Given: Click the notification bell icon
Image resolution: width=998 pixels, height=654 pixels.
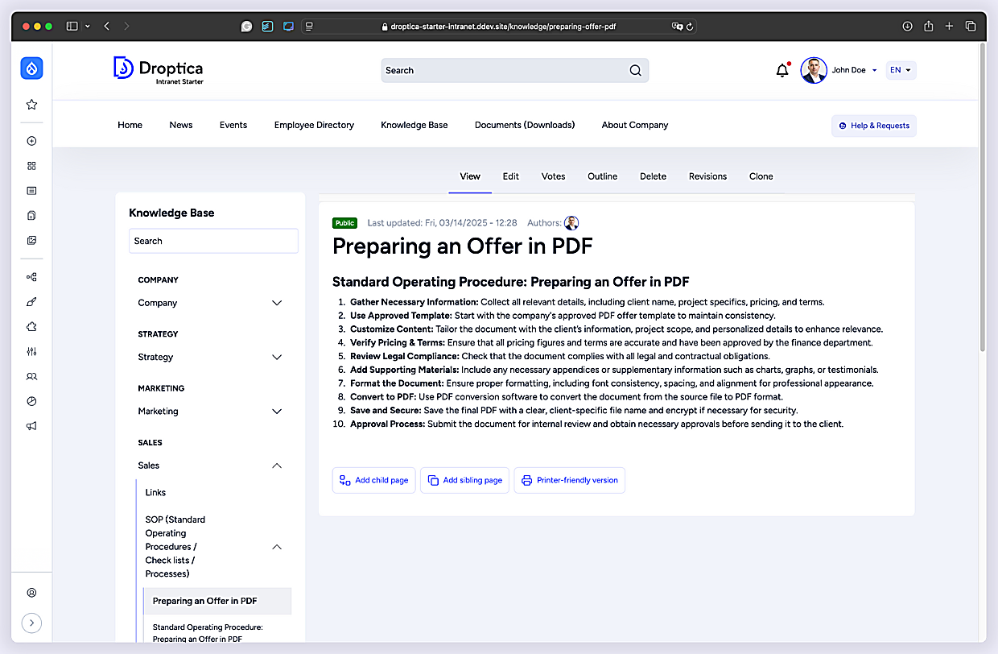Looking at the screenshot, I should pos(782,71).
